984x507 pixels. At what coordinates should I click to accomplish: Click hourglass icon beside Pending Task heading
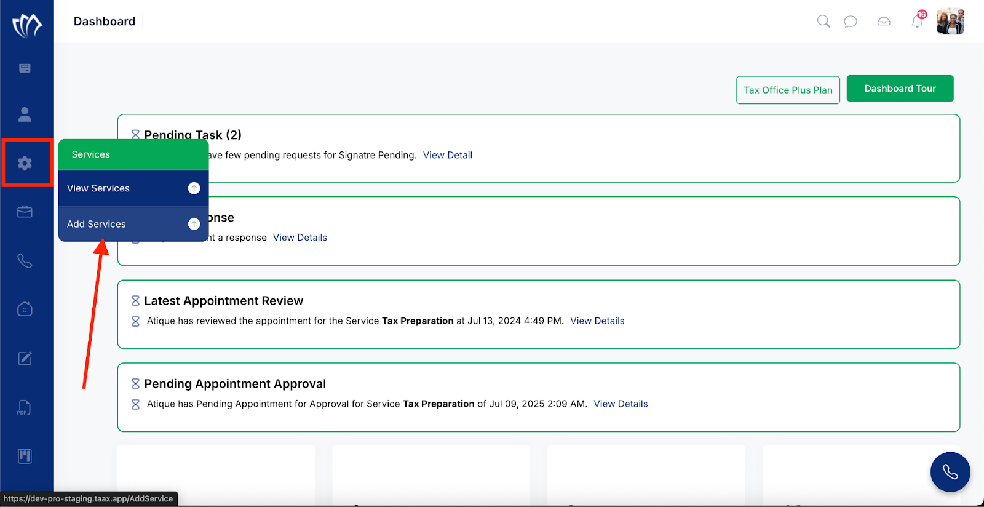click(135, 135)
